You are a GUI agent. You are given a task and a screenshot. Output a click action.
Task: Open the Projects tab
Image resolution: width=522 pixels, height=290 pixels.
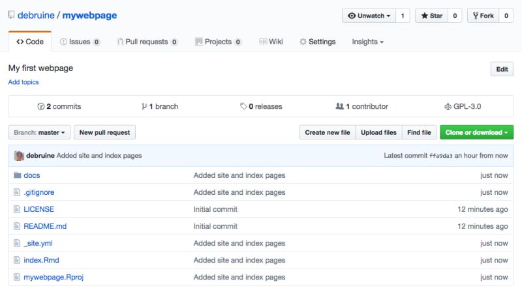coord(218,42)
